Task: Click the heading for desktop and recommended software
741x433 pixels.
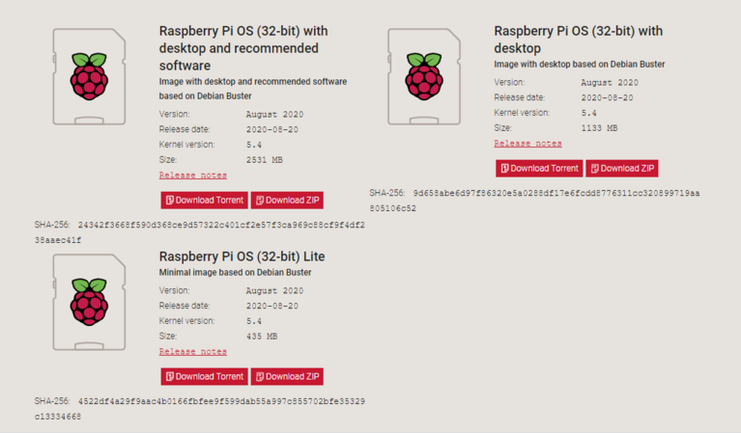Action: [243, 48]
